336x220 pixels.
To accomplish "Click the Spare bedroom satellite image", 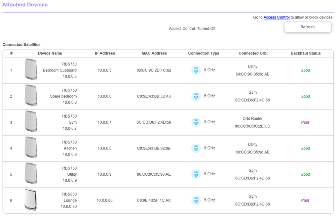I will tap(31, 95).
